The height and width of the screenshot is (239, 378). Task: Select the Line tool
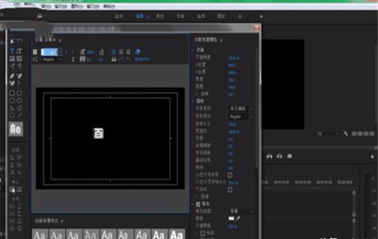tap(19, 115)
